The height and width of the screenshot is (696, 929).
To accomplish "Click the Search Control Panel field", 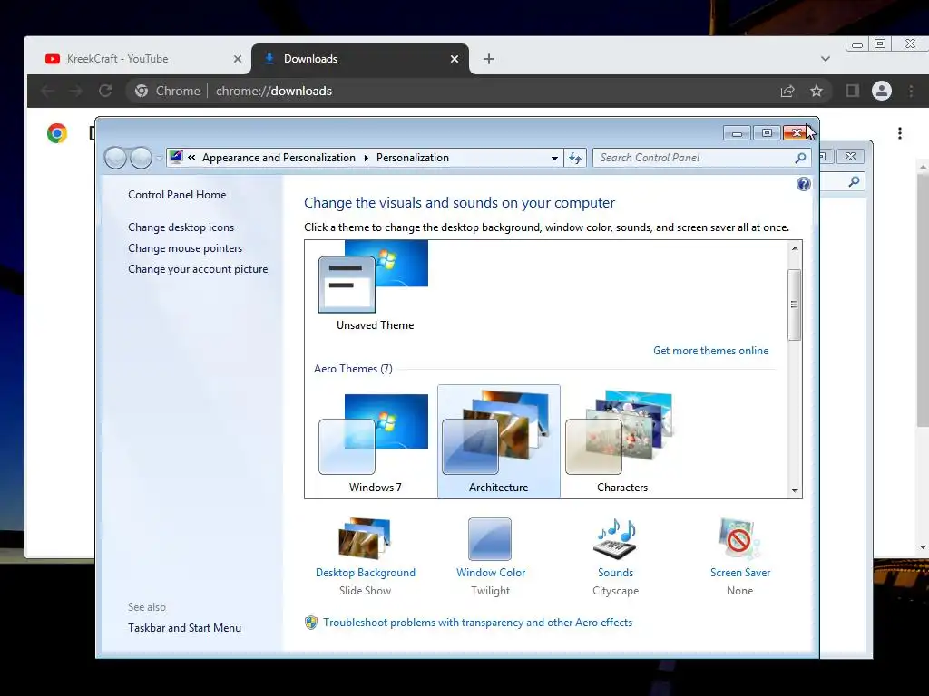I will click(x=701, y=158).
